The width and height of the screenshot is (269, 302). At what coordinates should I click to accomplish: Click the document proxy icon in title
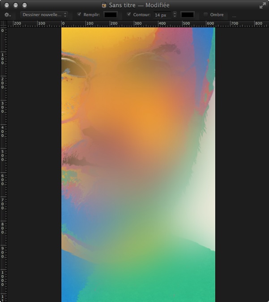(x=104, y=5)
